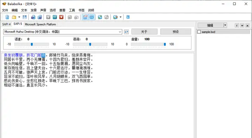Viewport: 252px width, 138px height.
Task: Click the 预设 button
Action: (x=176, y=32)
